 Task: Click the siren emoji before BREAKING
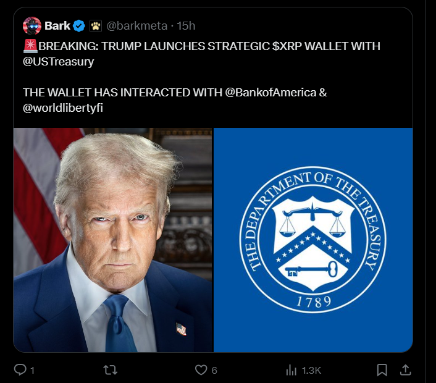tap(30, 46)
